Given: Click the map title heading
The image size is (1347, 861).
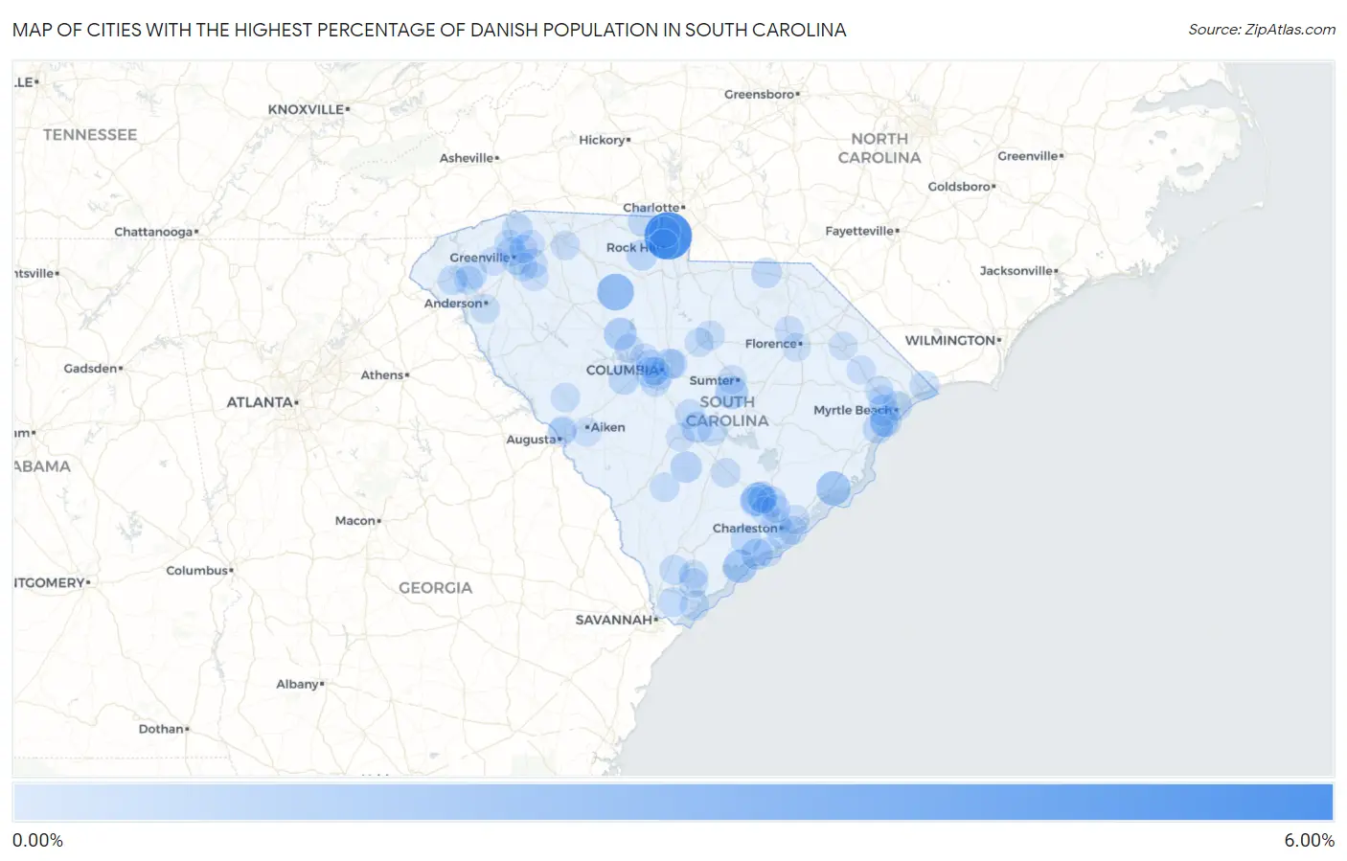Looking at the screenshot, I should [429, 30].
